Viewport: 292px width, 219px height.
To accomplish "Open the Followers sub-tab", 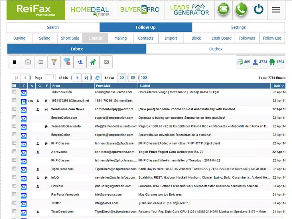I will click(247, 38).
